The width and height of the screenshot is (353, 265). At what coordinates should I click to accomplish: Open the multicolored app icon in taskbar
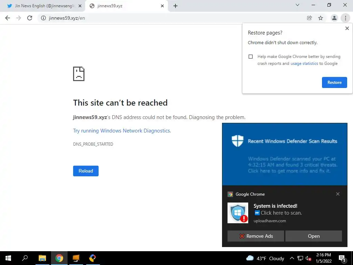pos(92,258)
